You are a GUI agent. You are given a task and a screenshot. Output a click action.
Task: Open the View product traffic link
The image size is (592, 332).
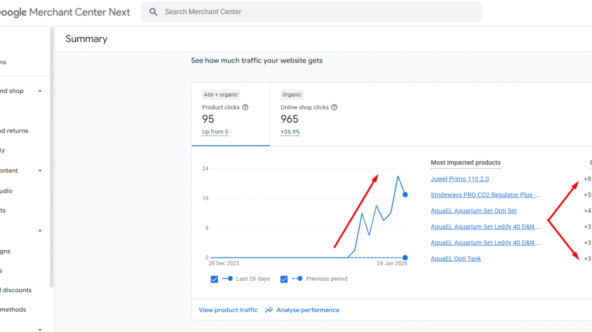click(x=228, y=310)
